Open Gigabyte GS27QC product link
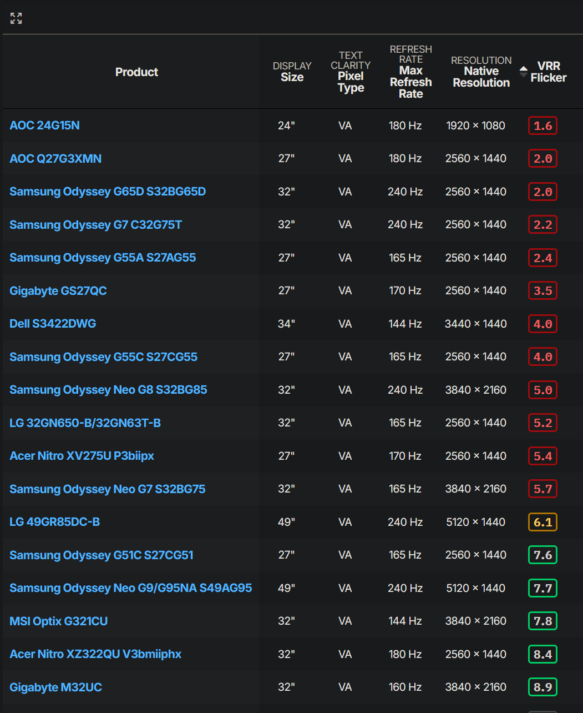Viewport: 583px width, 713px height. tap(58, 290)
